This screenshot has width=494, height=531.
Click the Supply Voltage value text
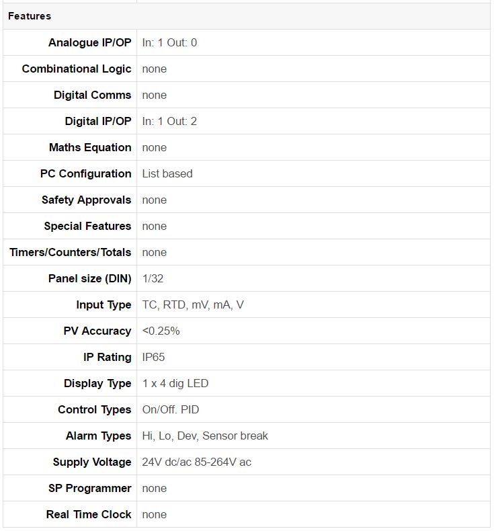[x=197, y=462]
